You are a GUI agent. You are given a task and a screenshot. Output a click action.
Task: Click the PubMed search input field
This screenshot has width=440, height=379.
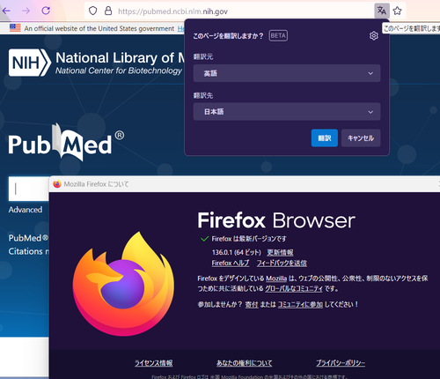(x=29, y=189)
